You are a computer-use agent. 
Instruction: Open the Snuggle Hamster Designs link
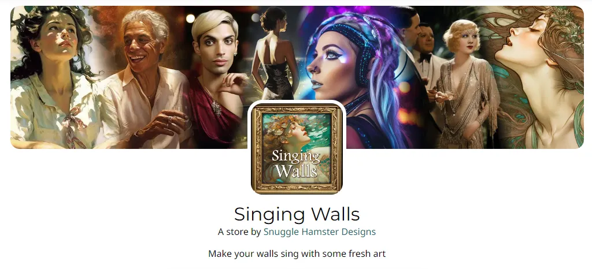319,231
